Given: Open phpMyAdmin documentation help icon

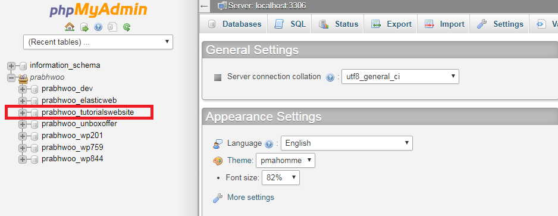Looking at the screenshot, I should (x=98, y=27).
